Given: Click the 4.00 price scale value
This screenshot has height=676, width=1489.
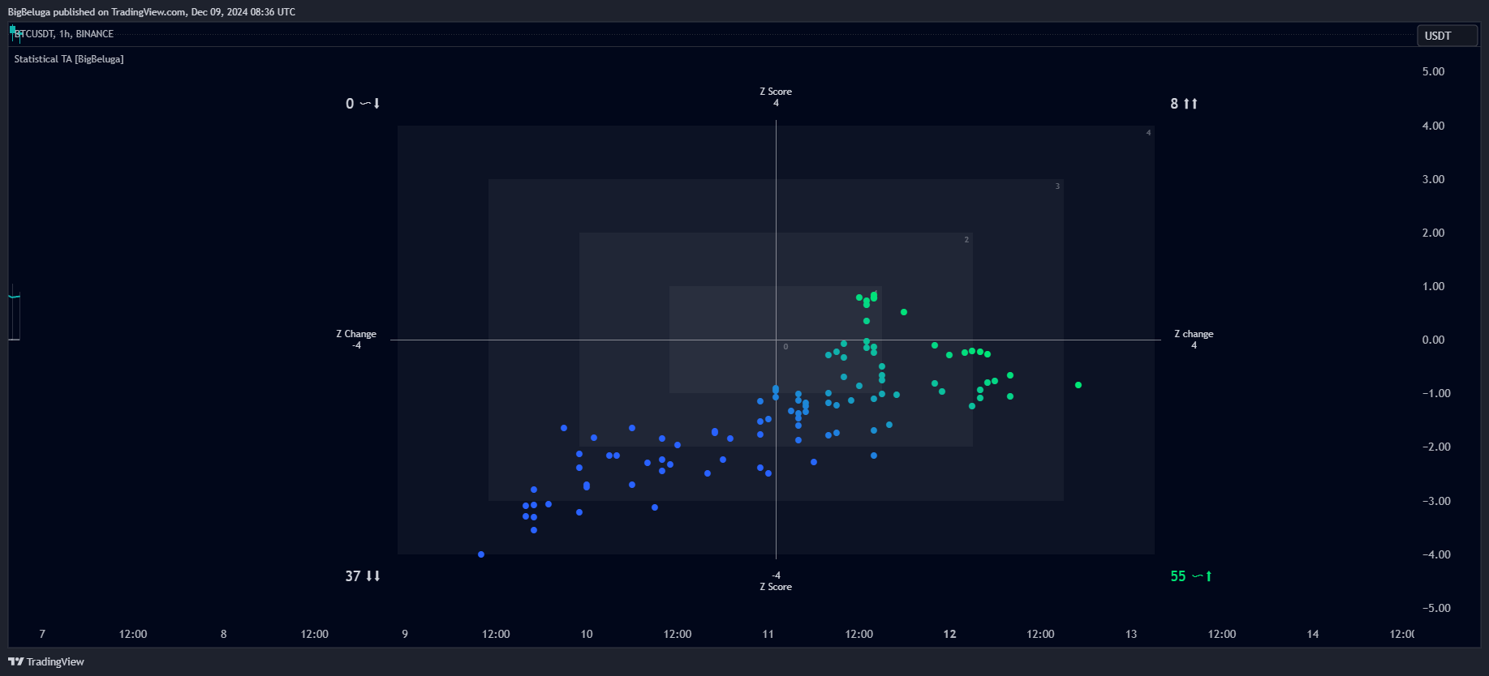Looking at the screenshot, I should tap(1433, 126).
